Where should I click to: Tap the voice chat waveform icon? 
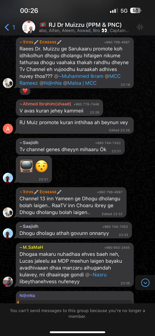click(140, 27)
